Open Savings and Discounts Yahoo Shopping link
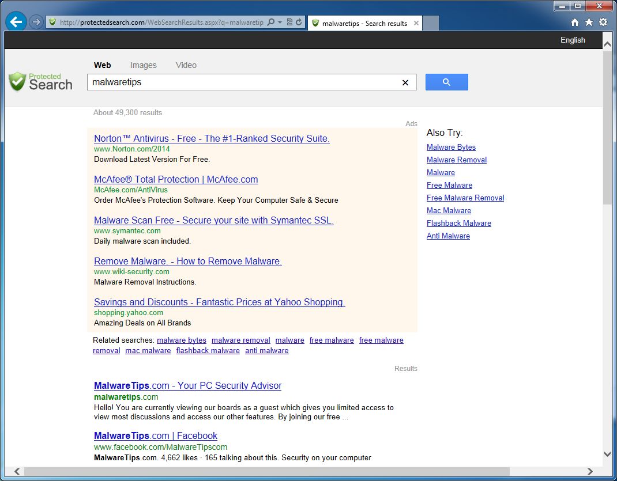 (220, 302)
